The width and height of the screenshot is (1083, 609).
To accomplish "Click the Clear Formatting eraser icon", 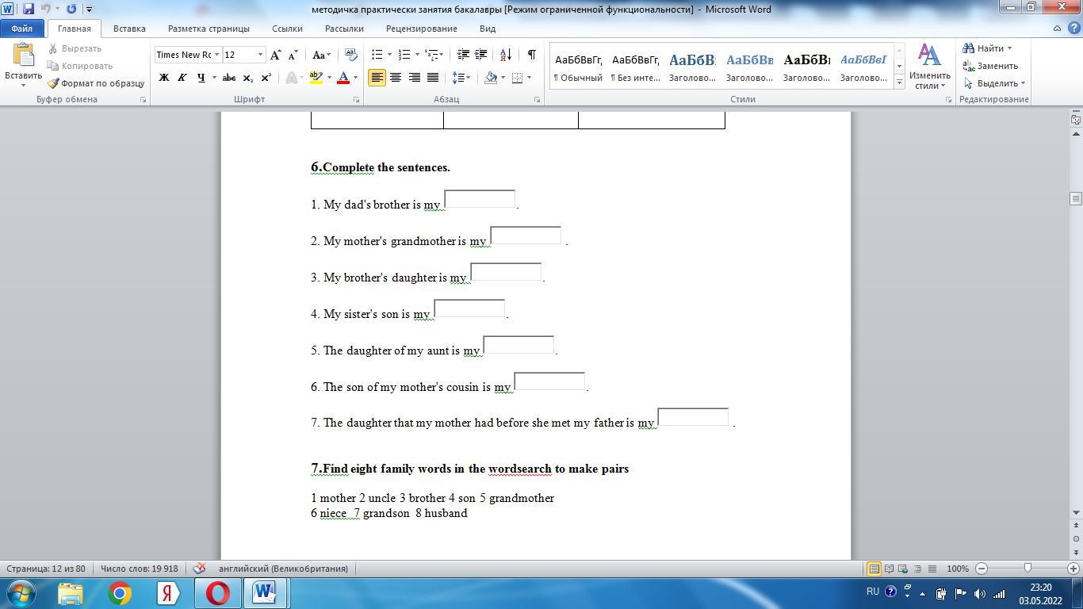I will (x=352, y=55).
